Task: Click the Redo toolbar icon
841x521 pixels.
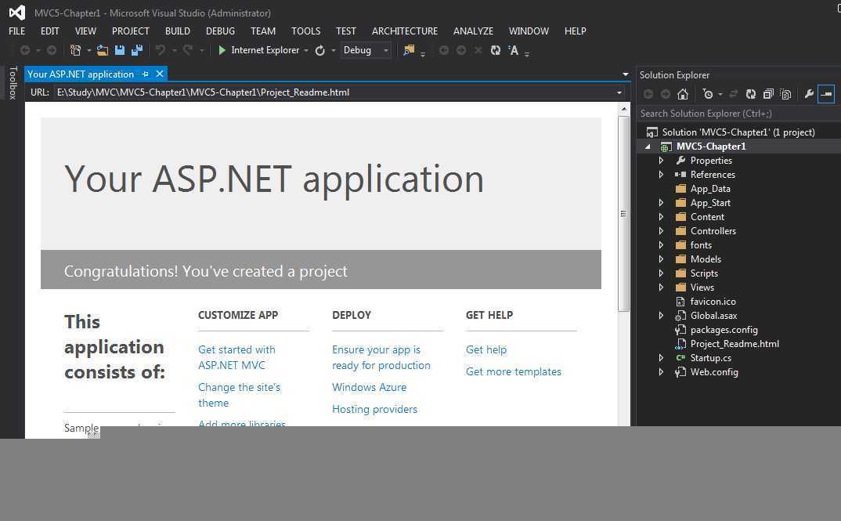Action: (188, 50)
